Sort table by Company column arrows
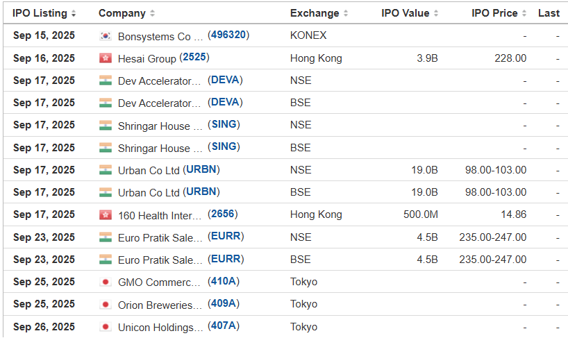This screenshot has width=568, height=338. tap(153, 14)
